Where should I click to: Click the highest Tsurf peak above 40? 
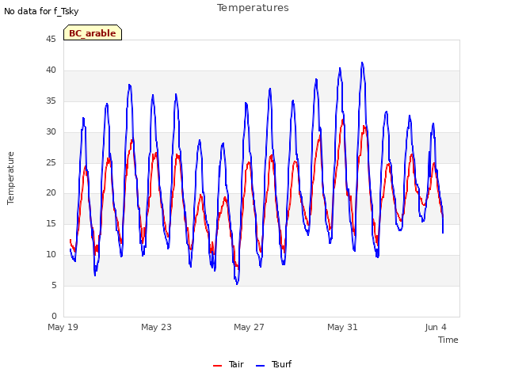(362, 63)
